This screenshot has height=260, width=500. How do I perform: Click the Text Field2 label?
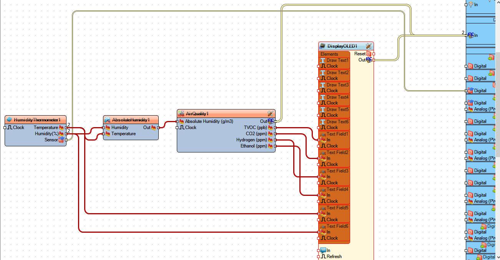(337, 152)
